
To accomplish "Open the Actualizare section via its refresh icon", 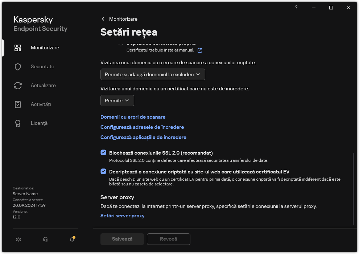I will 18,85.
